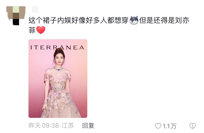The width and height of the screenshot is (204, 133).
Task: Tap the red heart emoji after 菲
Action: [x=41, y=30]
